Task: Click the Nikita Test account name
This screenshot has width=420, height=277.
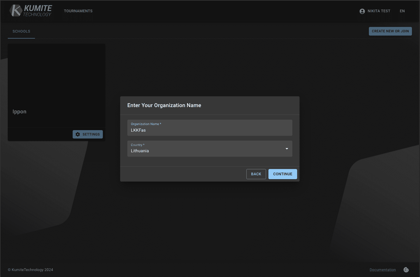Action: [x=378, y=11]
